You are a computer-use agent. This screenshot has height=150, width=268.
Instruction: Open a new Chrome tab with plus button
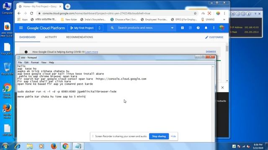coord(67,7)
